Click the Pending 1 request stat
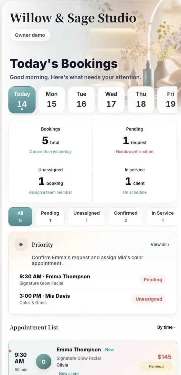The image size is (181, 375). 134,140
